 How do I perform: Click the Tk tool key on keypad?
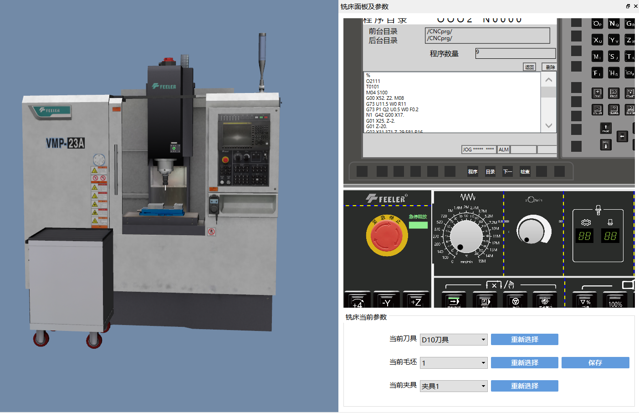pos(630,56)
